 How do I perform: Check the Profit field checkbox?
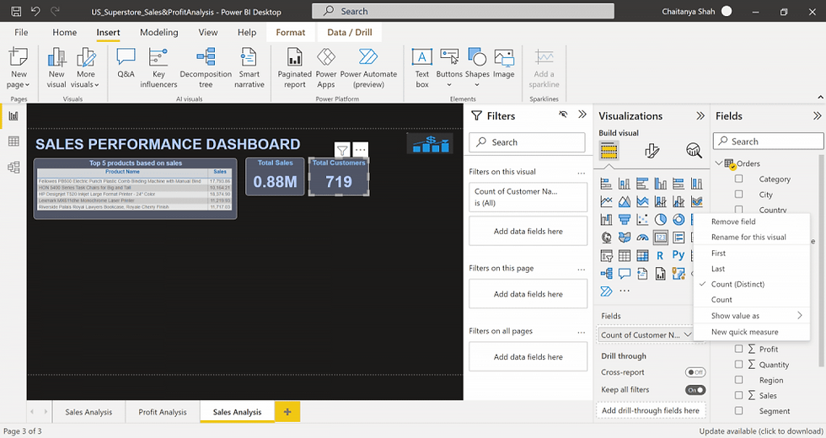click(738, 349)
